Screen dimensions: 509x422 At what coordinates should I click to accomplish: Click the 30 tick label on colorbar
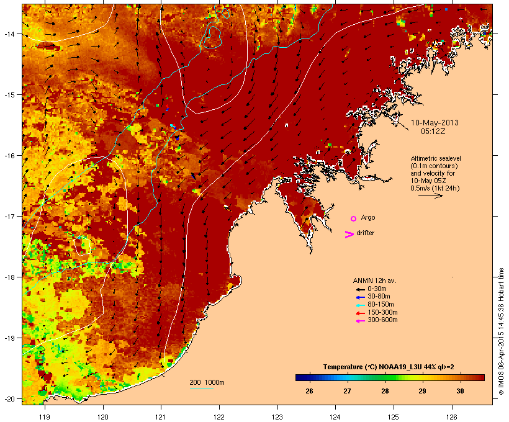[x=461, y=391]
